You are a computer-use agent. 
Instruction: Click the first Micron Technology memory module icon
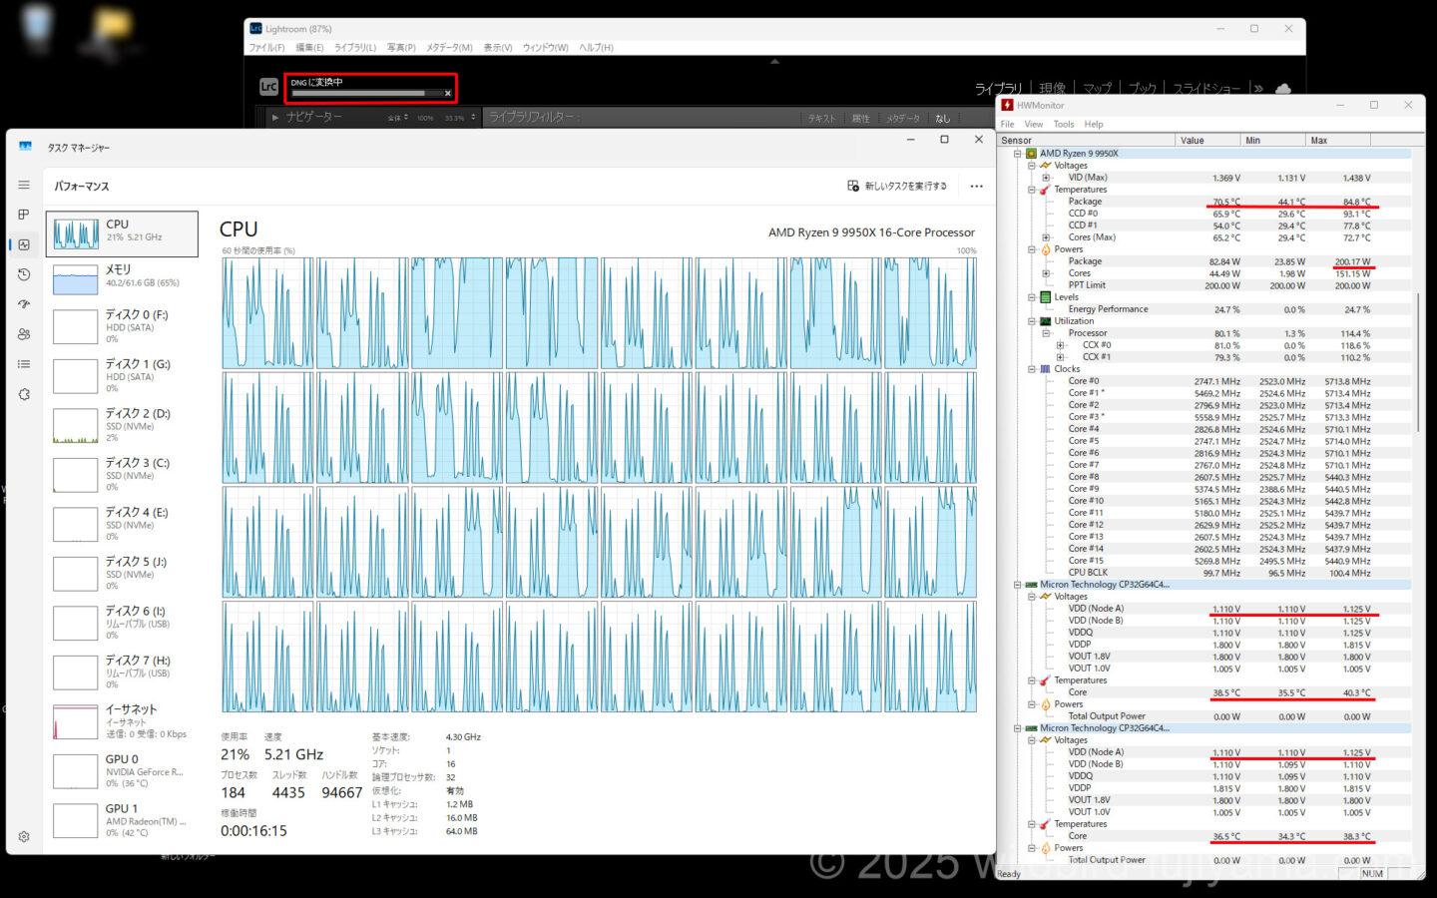click(1032, 585)
